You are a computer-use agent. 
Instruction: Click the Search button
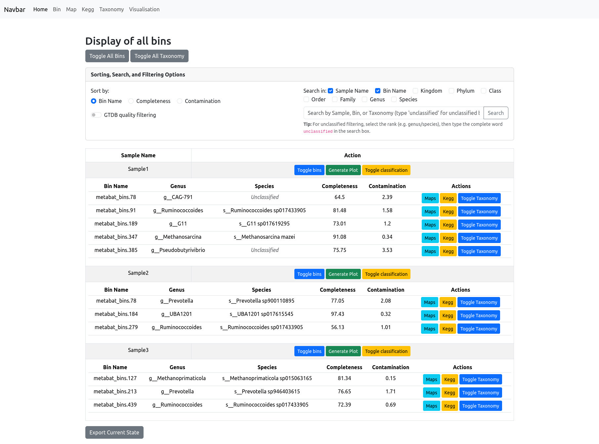pyautogui.click(x=495, y=113)
